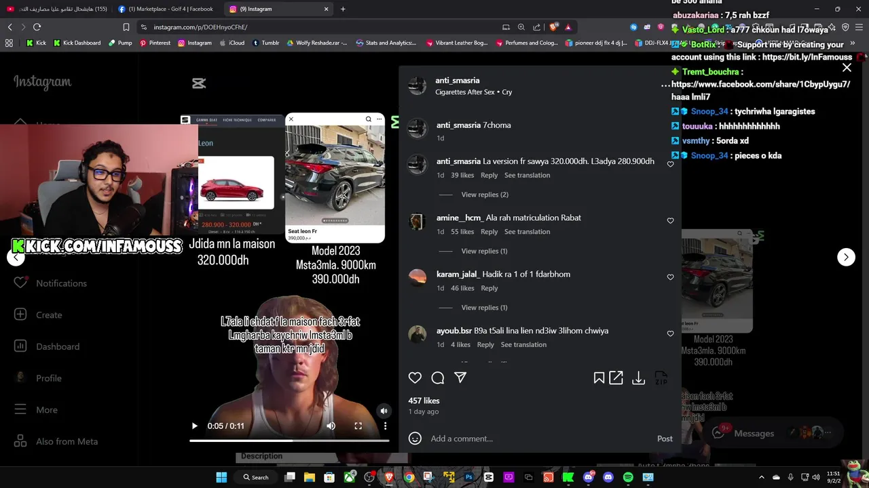Go to the next post arrow
This screenshot has width=869, height=488.
click(x=846, y=257)
